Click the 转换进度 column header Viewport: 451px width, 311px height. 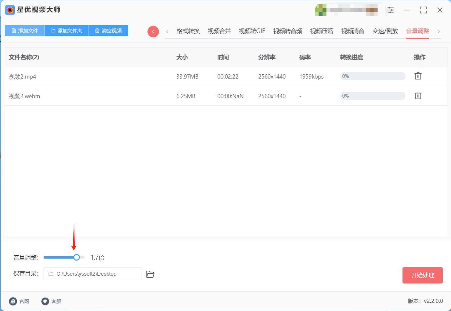click(351, 57)
